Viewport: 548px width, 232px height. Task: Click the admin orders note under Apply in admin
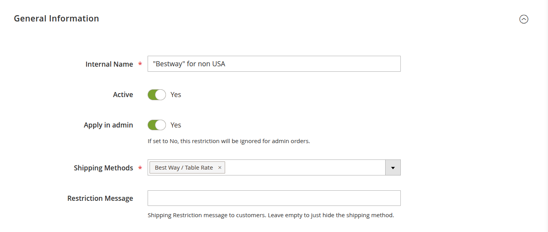pos(229,141)
